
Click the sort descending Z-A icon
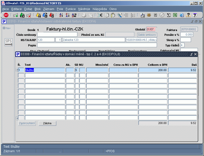click(x=67, y=15)
